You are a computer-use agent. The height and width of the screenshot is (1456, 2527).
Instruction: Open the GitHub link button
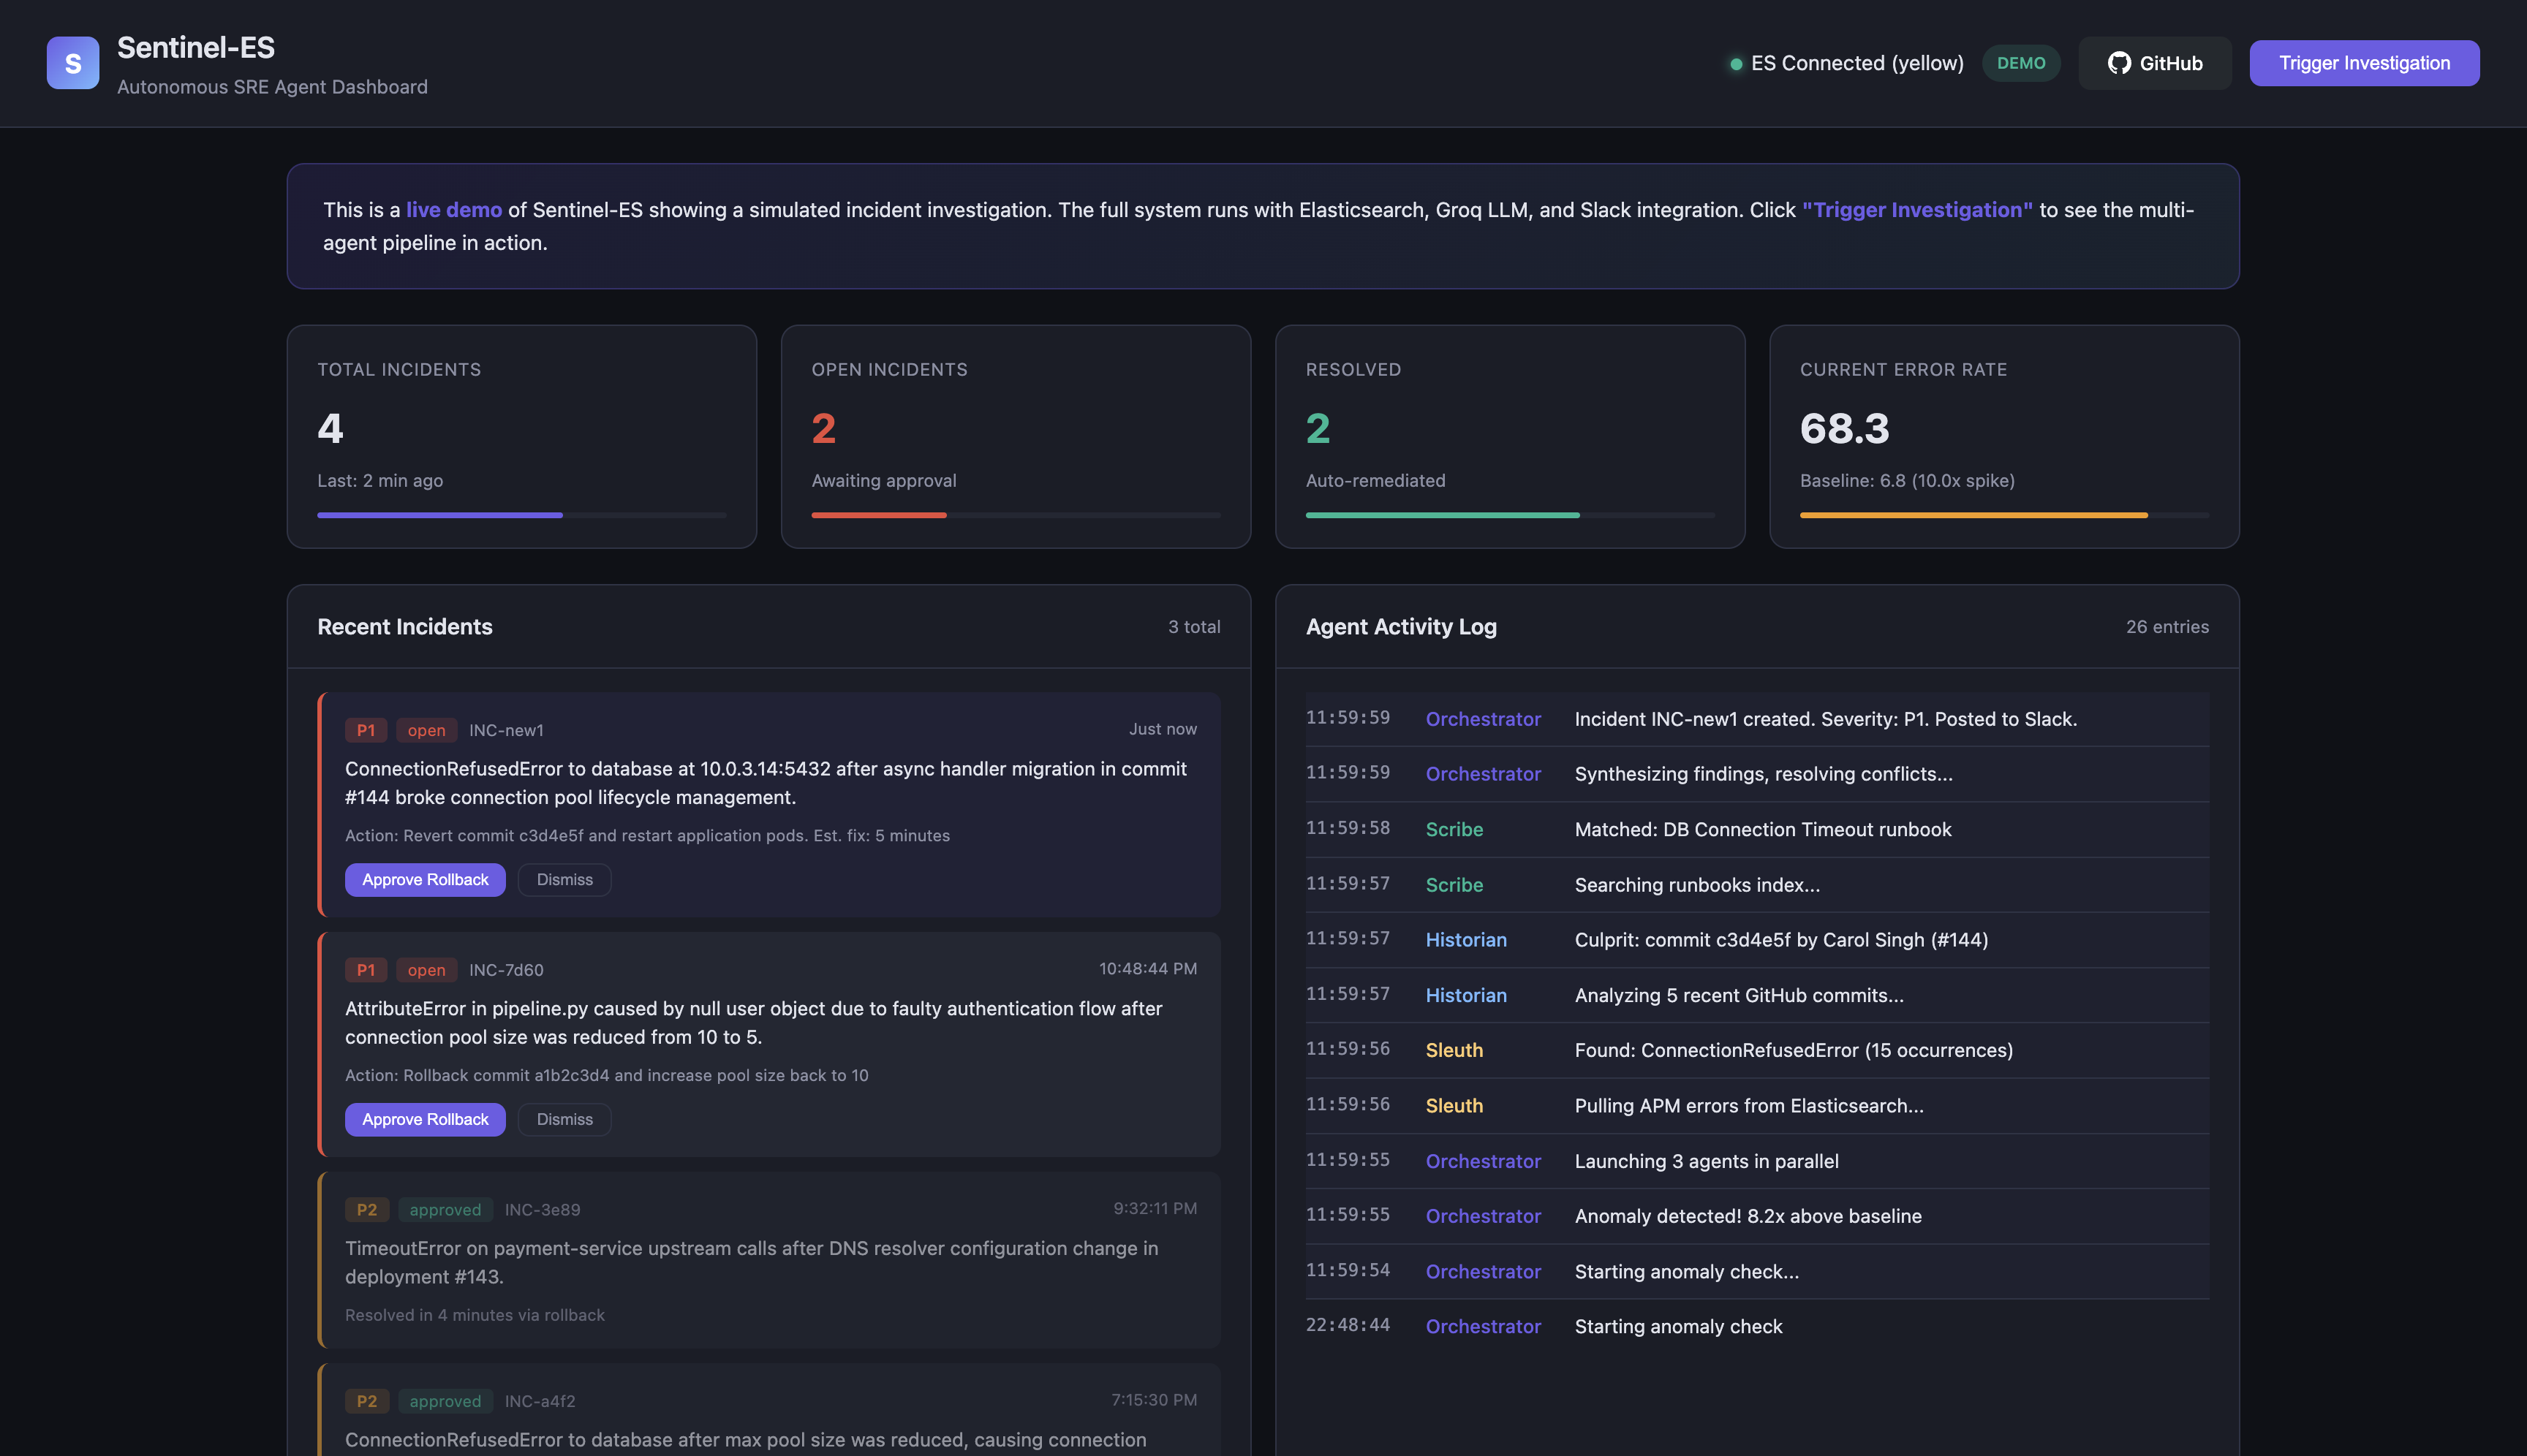[x=2154, y=63]
